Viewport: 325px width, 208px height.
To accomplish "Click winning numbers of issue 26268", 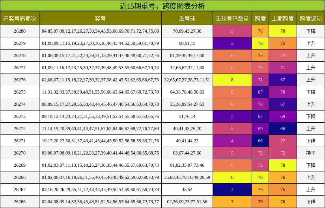I will 100,177.
